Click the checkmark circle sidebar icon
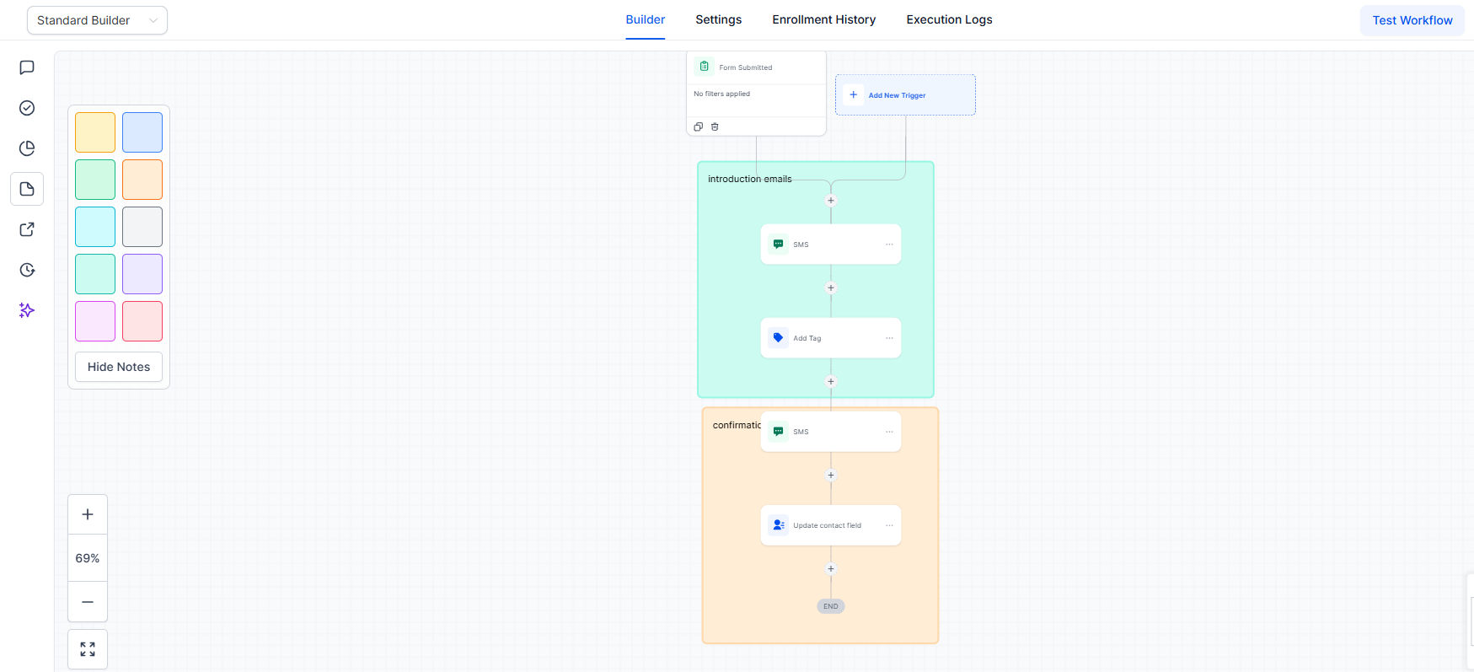The image size is (1474, 672). pyautogui.click(x=27, y=108)
